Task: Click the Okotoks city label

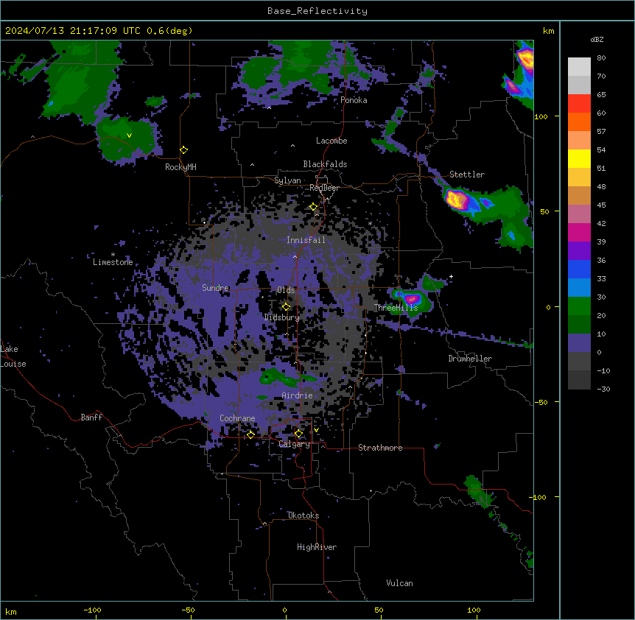Action: pos(304,515)
